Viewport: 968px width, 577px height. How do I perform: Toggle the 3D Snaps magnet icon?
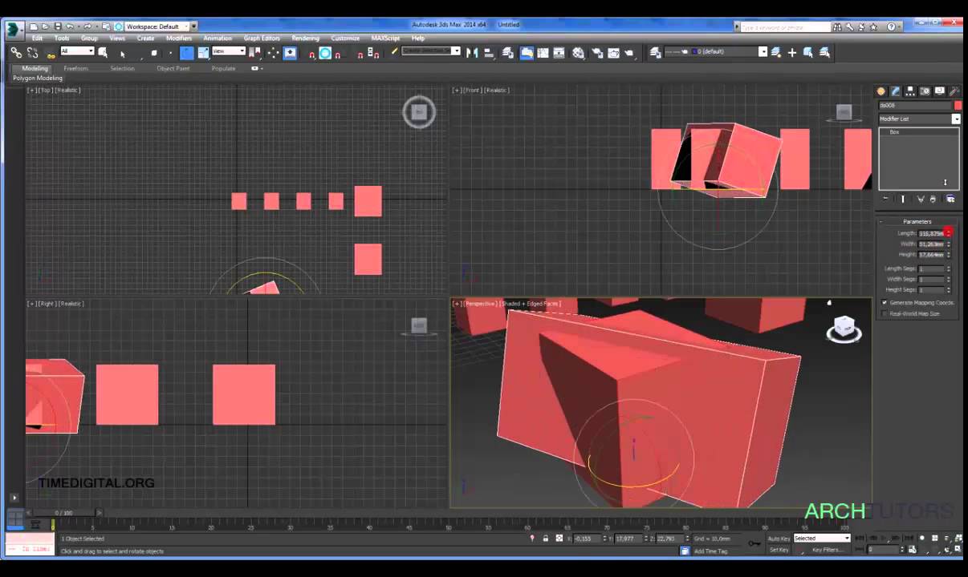pyautogui.click(x=312, y=54)
